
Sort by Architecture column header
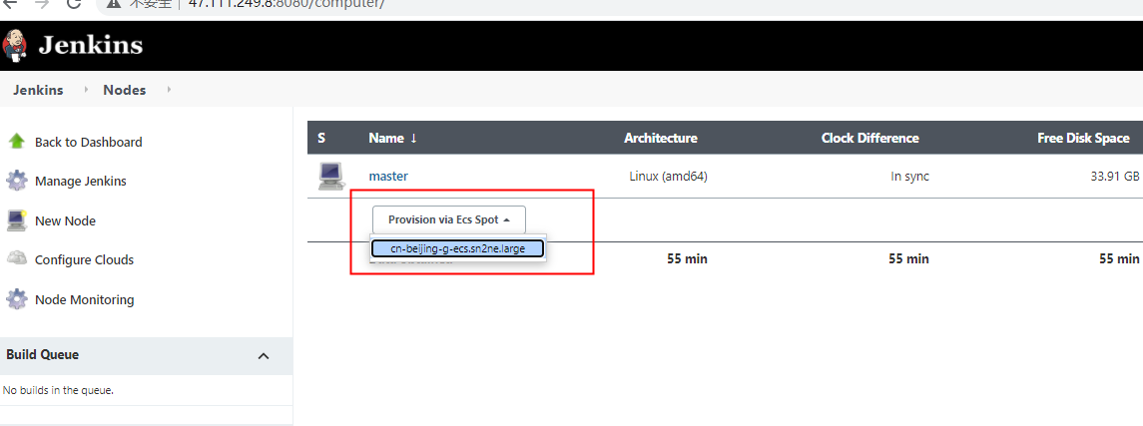661,138
